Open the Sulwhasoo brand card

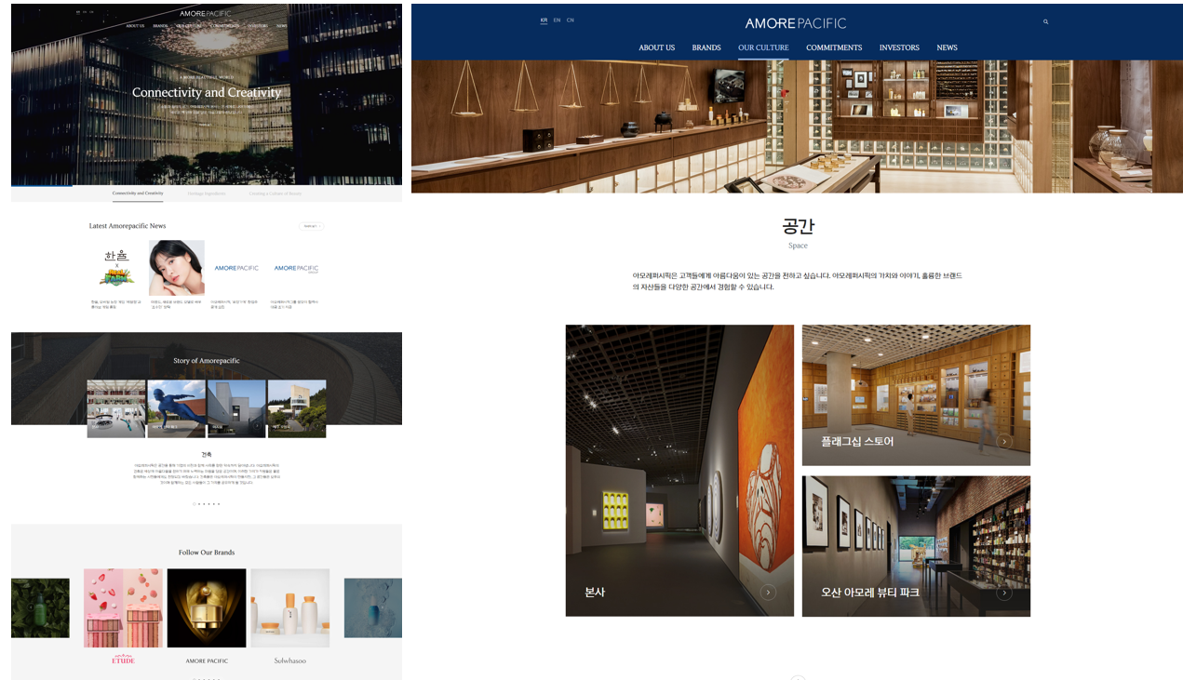point(289,608)
